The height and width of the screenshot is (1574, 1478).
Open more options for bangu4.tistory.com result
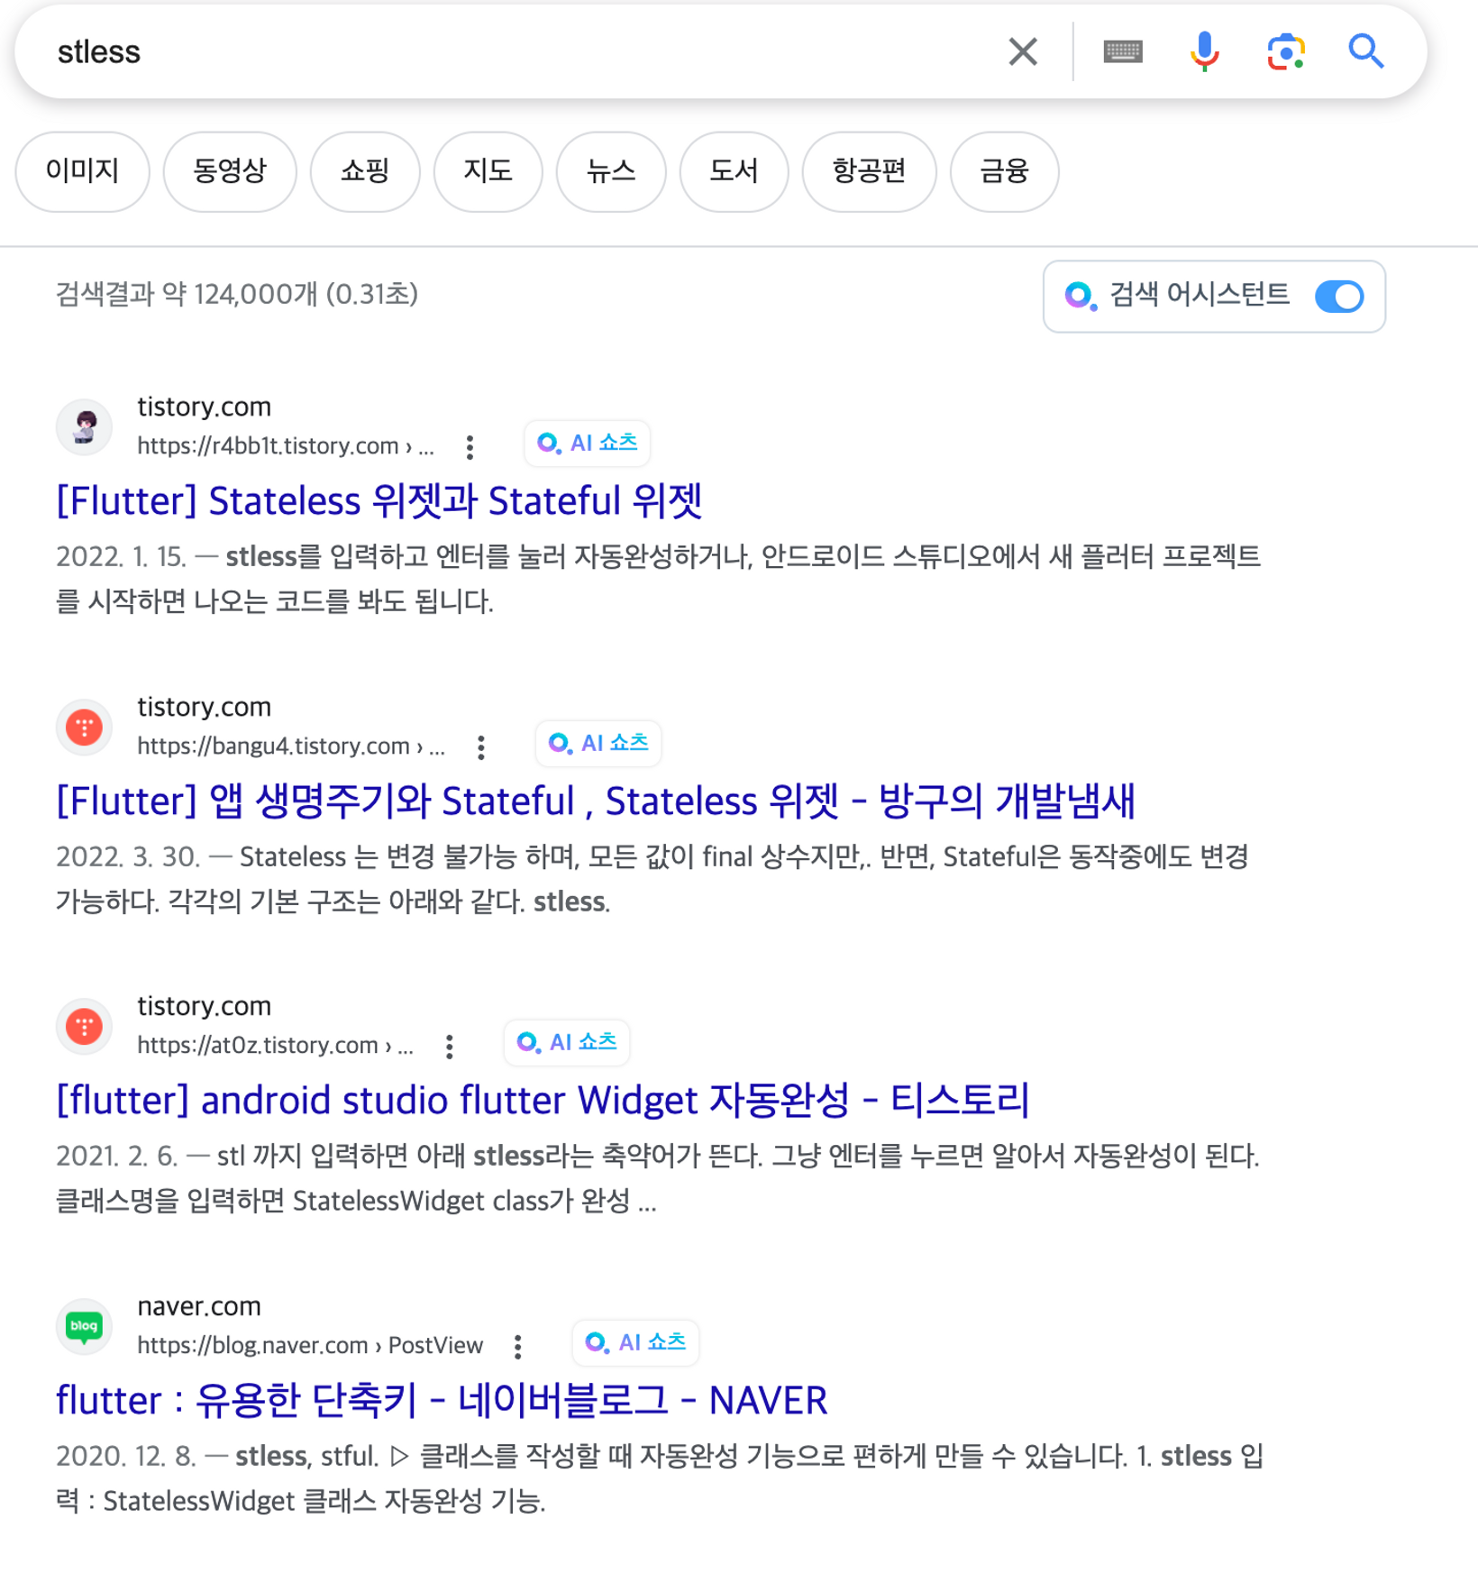tap(481, 747)
